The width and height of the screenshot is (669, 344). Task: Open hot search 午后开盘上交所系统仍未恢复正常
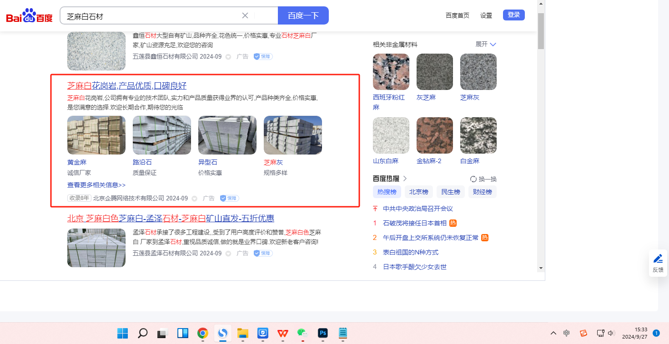pyautogui.click(x=431, y=238)
